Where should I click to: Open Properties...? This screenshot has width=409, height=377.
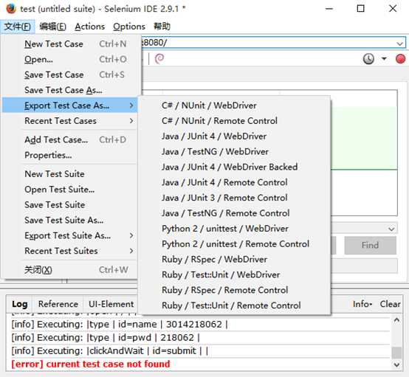click(x=69, y=155)
